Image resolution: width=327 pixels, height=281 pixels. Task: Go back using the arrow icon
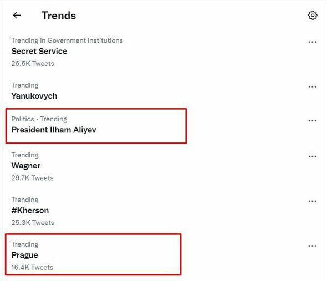[x=17, y=15]
